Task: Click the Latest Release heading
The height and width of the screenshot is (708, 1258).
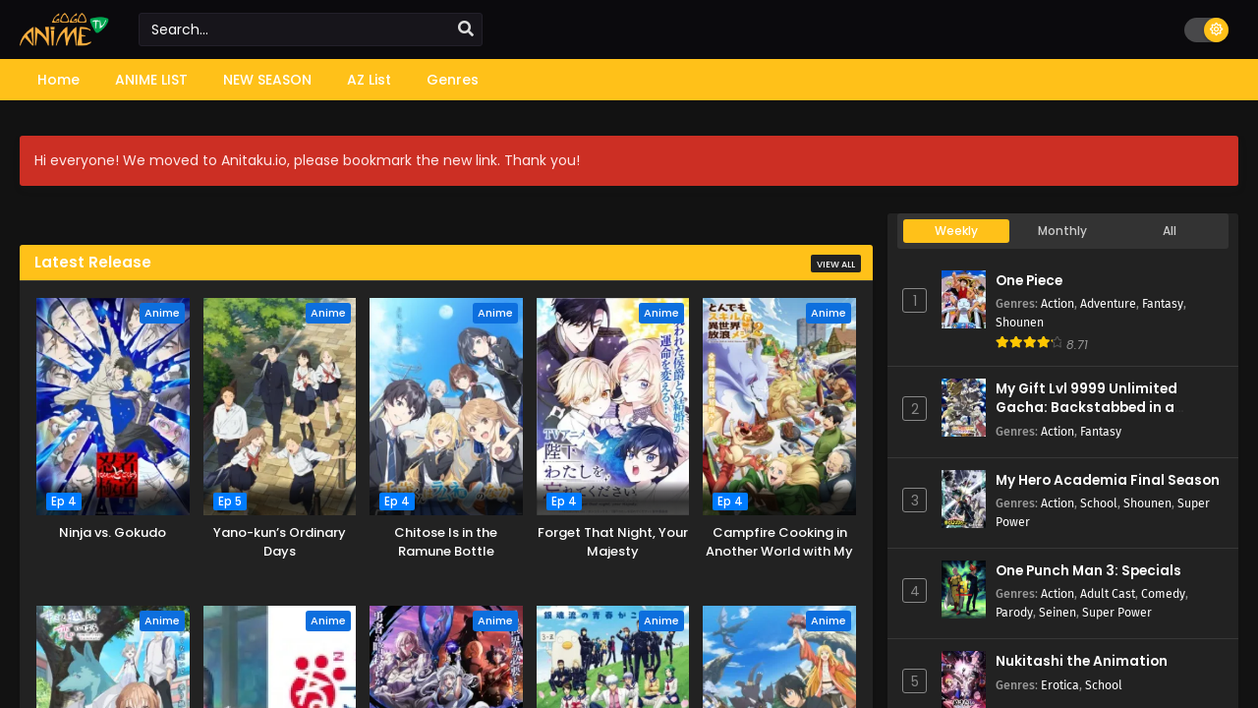Action: [x=92, y=263]
